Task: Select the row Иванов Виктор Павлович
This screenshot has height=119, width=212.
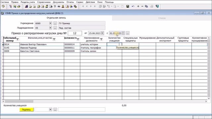Action: coord(105,44)
